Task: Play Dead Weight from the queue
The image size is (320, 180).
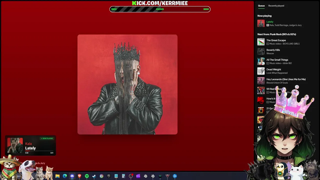Action: tap(274, 69)
